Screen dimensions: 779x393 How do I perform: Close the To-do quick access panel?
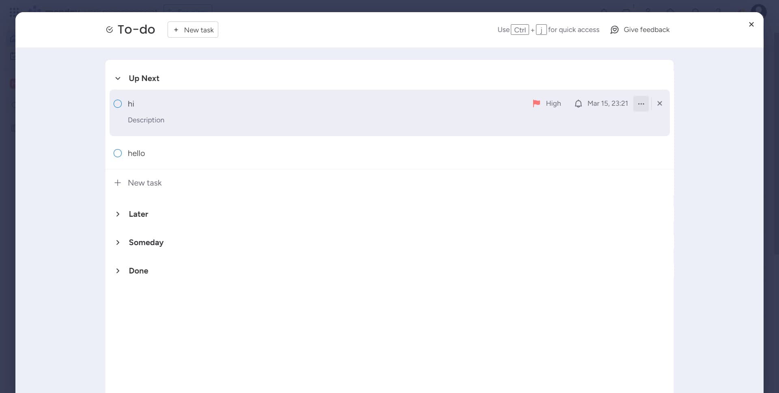tap(751, 24)
